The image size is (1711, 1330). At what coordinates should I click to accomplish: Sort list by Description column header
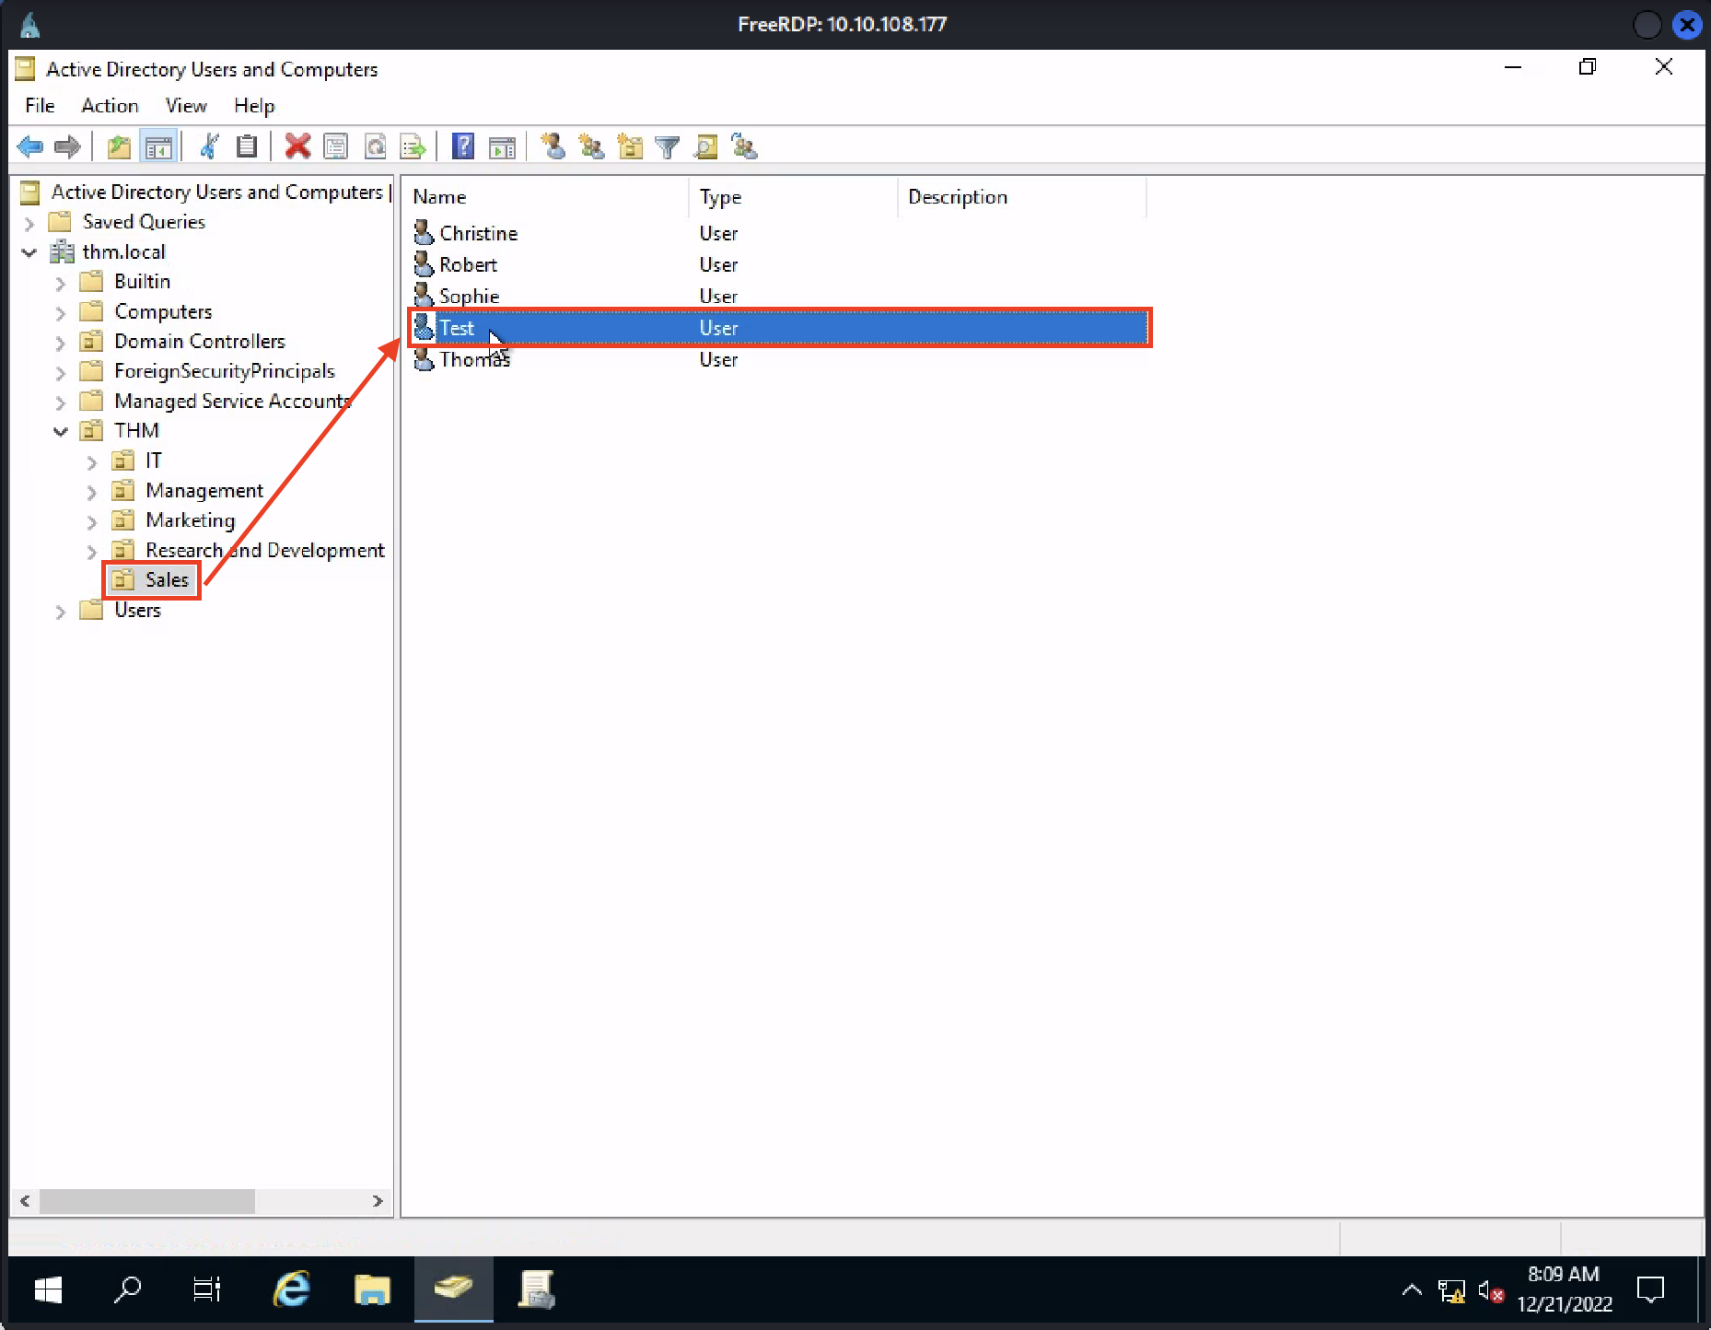1022,197
